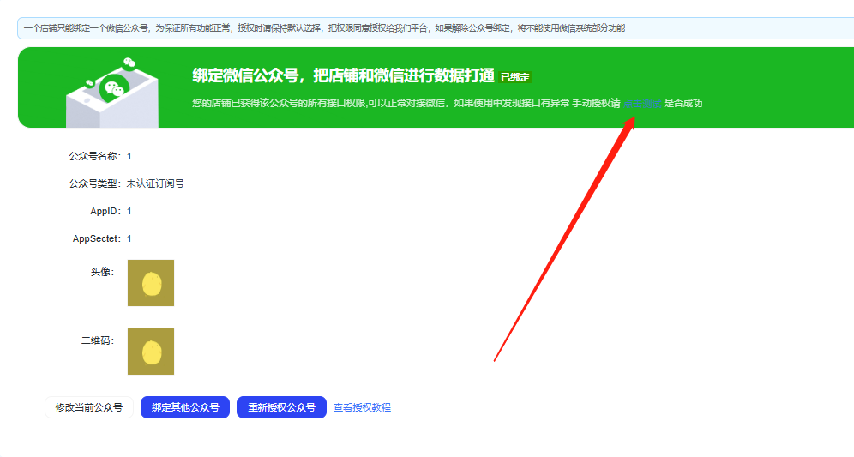Viewport: 854px width, 457px height.
Task: Click the 修改当前公众号 button
Action: [x=88, y=407]
